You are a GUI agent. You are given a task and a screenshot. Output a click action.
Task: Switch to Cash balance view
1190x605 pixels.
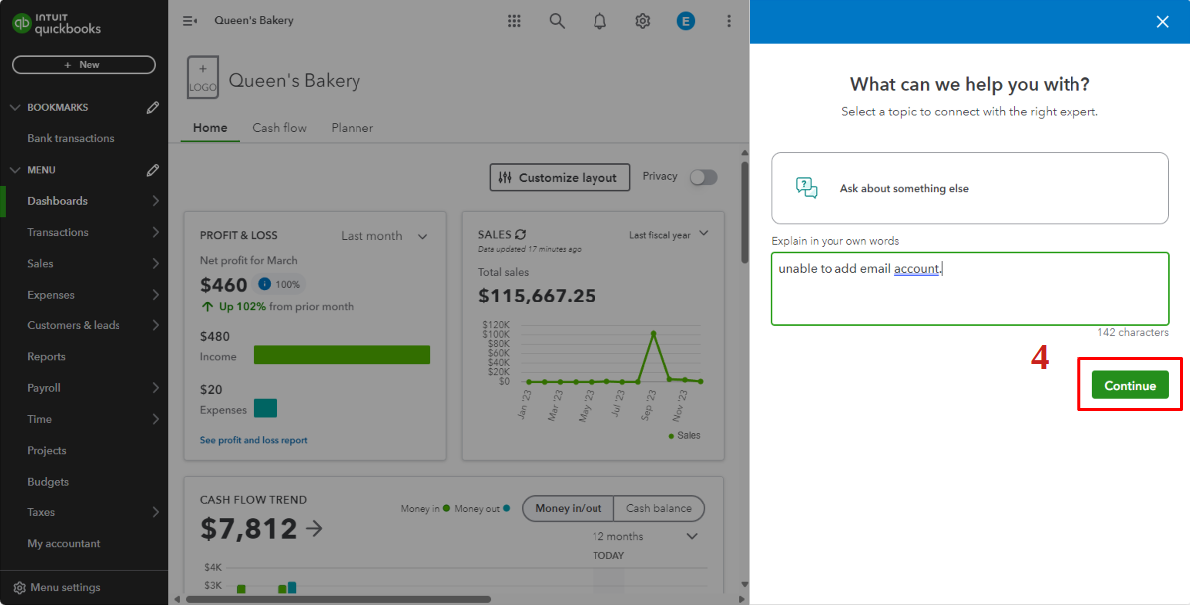(659, 508)
